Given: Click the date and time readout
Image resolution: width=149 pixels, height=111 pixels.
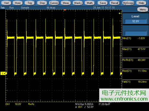Looking at the screenshot, I should click(104, 8).
